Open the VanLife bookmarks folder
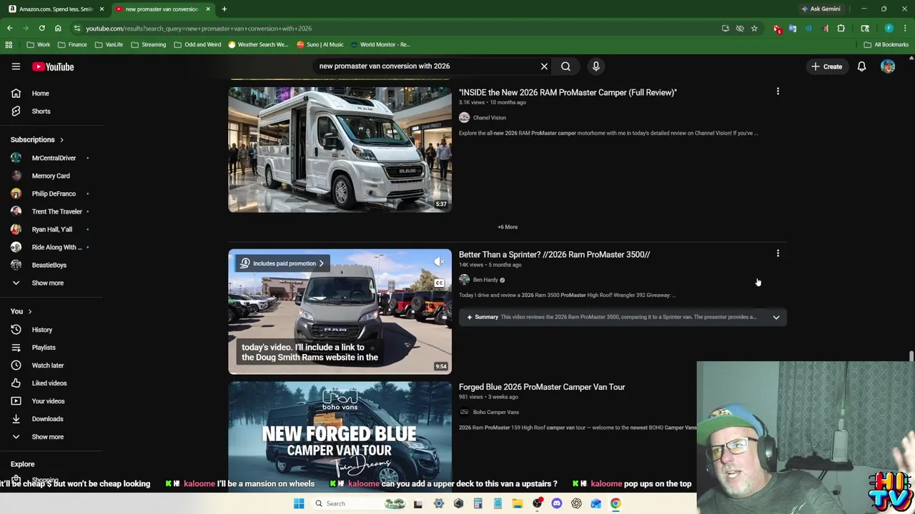Image resolution: width=915 pixels, height=514 pixels. coord(109,44)
